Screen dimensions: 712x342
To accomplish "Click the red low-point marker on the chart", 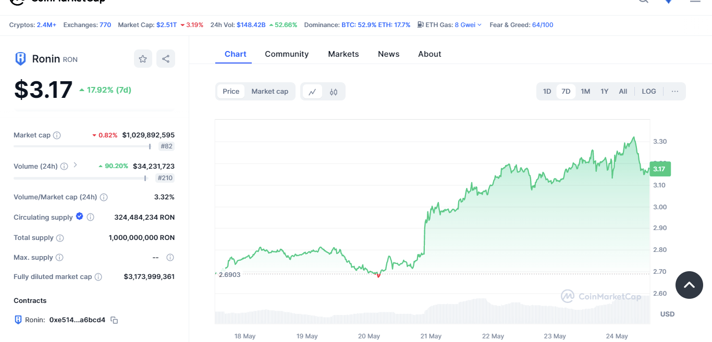I will (x=378, y=275).
